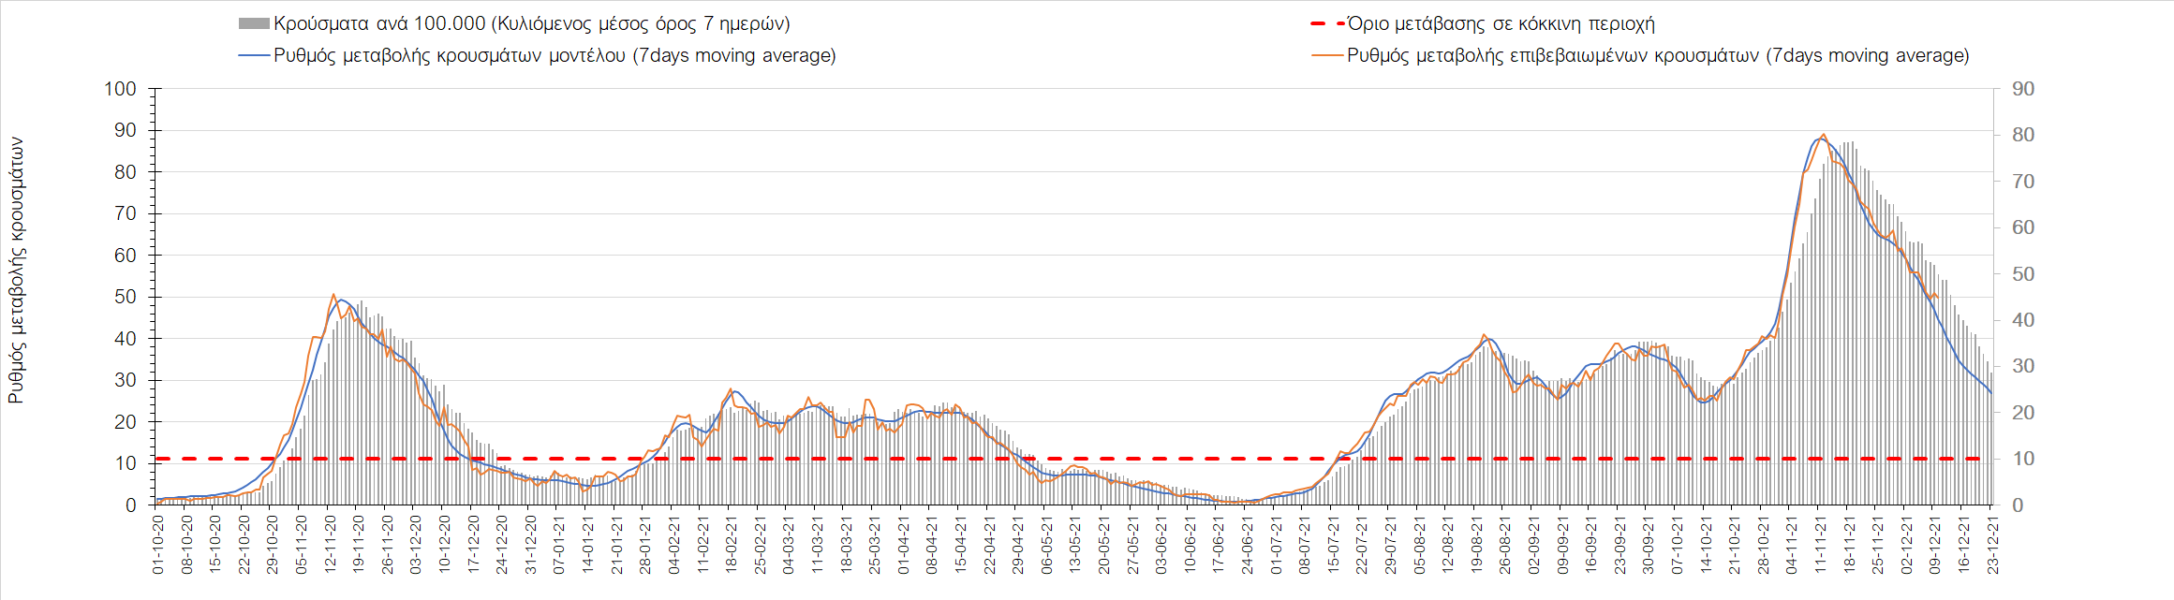Click the 18-02-21 date label
The width and height of the screenshot is (2174, 600).
coord(732,545)
